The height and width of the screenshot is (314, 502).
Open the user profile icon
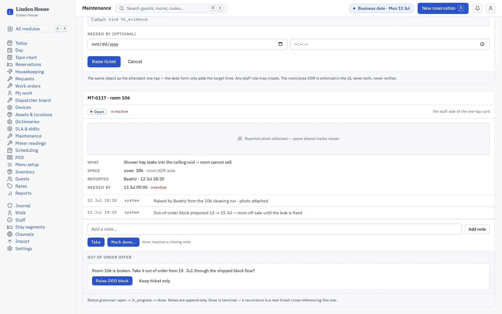(x=490, y=8)
